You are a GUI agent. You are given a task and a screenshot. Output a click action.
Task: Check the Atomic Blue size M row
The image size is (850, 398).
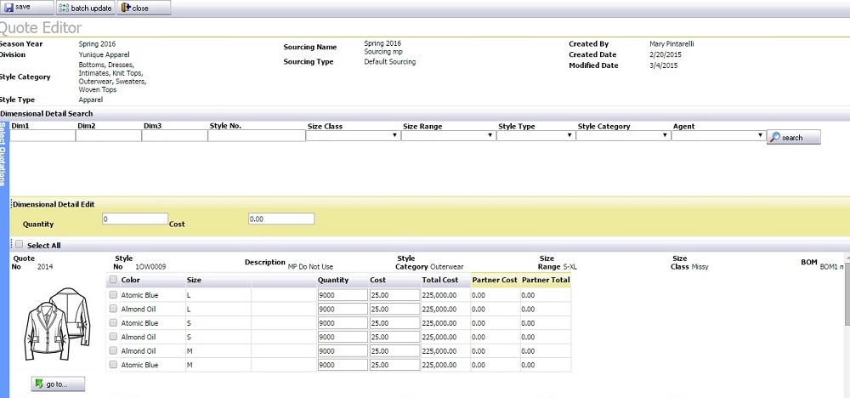[113, 365]
